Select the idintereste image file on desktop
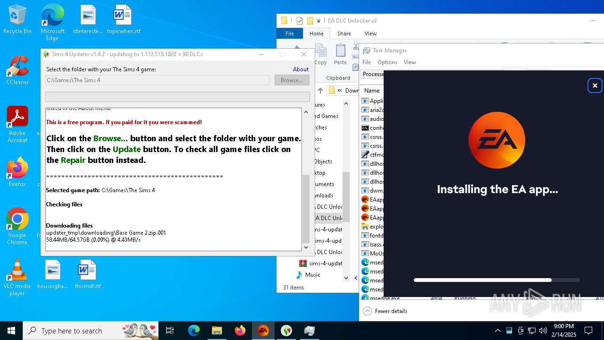 [x=88, y=19]
